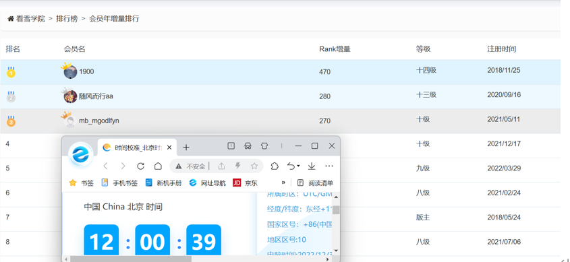Open member name 1900
The height and width of the screenshot is (262, 570).
pyautogui.click(x=86, y=72)
